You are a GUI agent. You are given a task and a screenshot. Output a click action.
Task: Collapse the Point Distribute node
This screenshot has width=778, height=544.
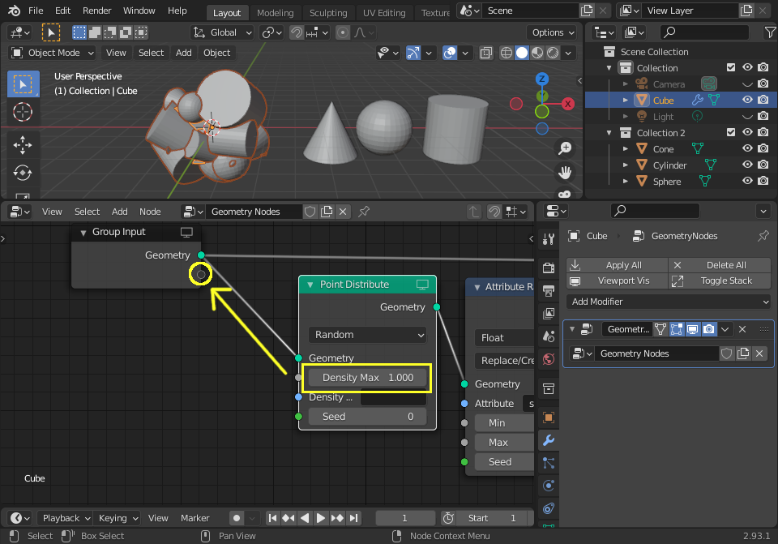[x=310, y=285]
